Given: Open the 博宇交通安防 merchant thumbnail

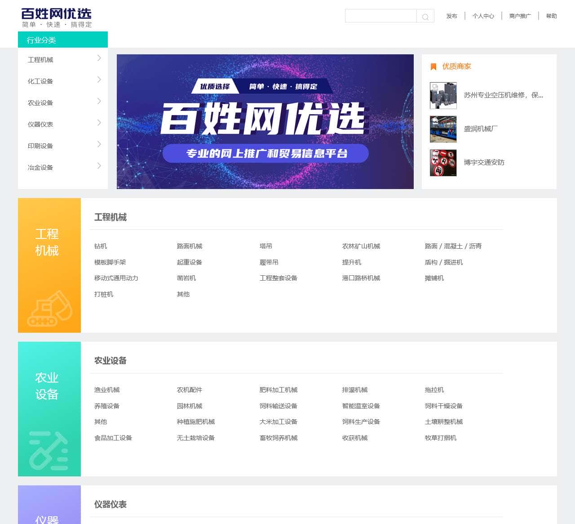Looking at the screenshot, I should 443,163.
